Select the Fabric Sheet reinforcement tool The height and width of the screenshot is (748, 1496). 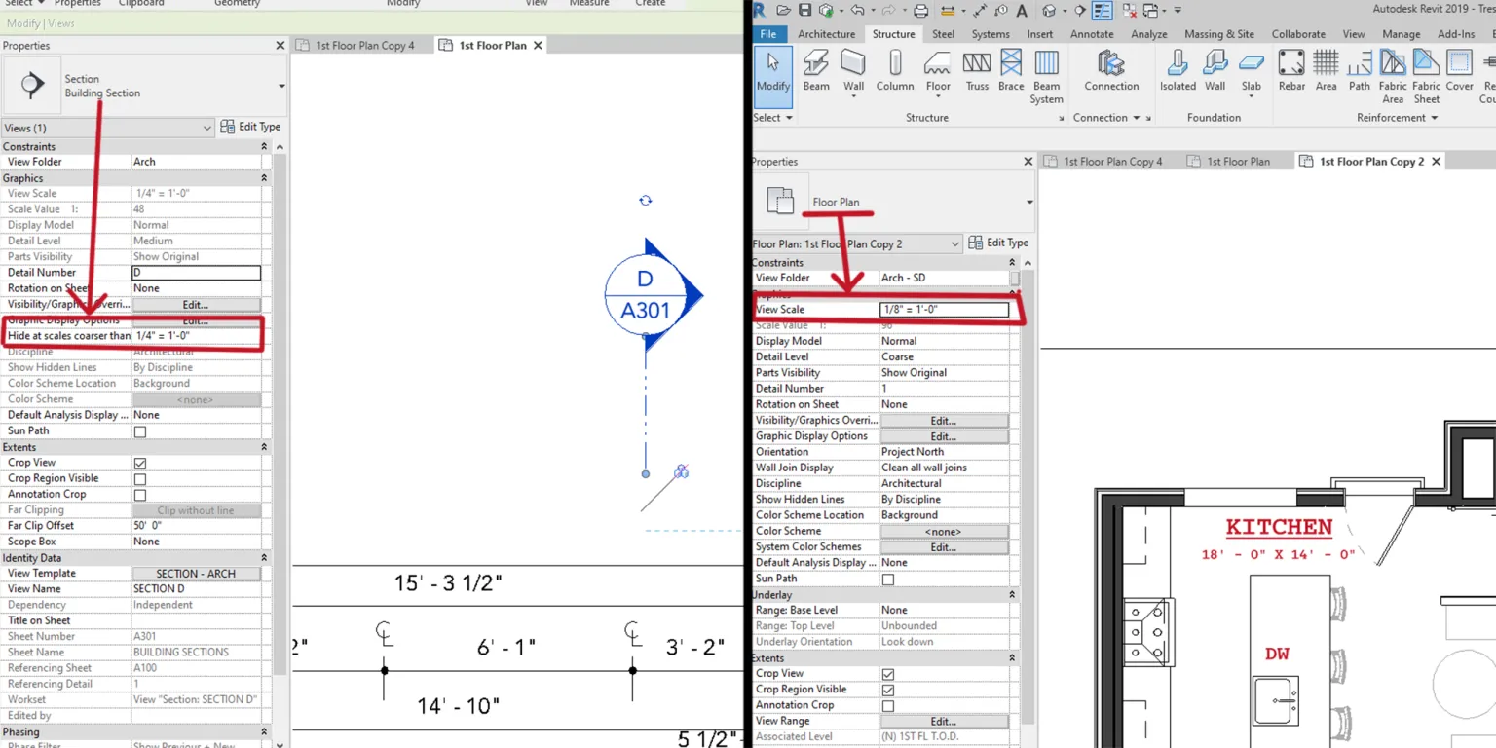(x=1426, y=73)
